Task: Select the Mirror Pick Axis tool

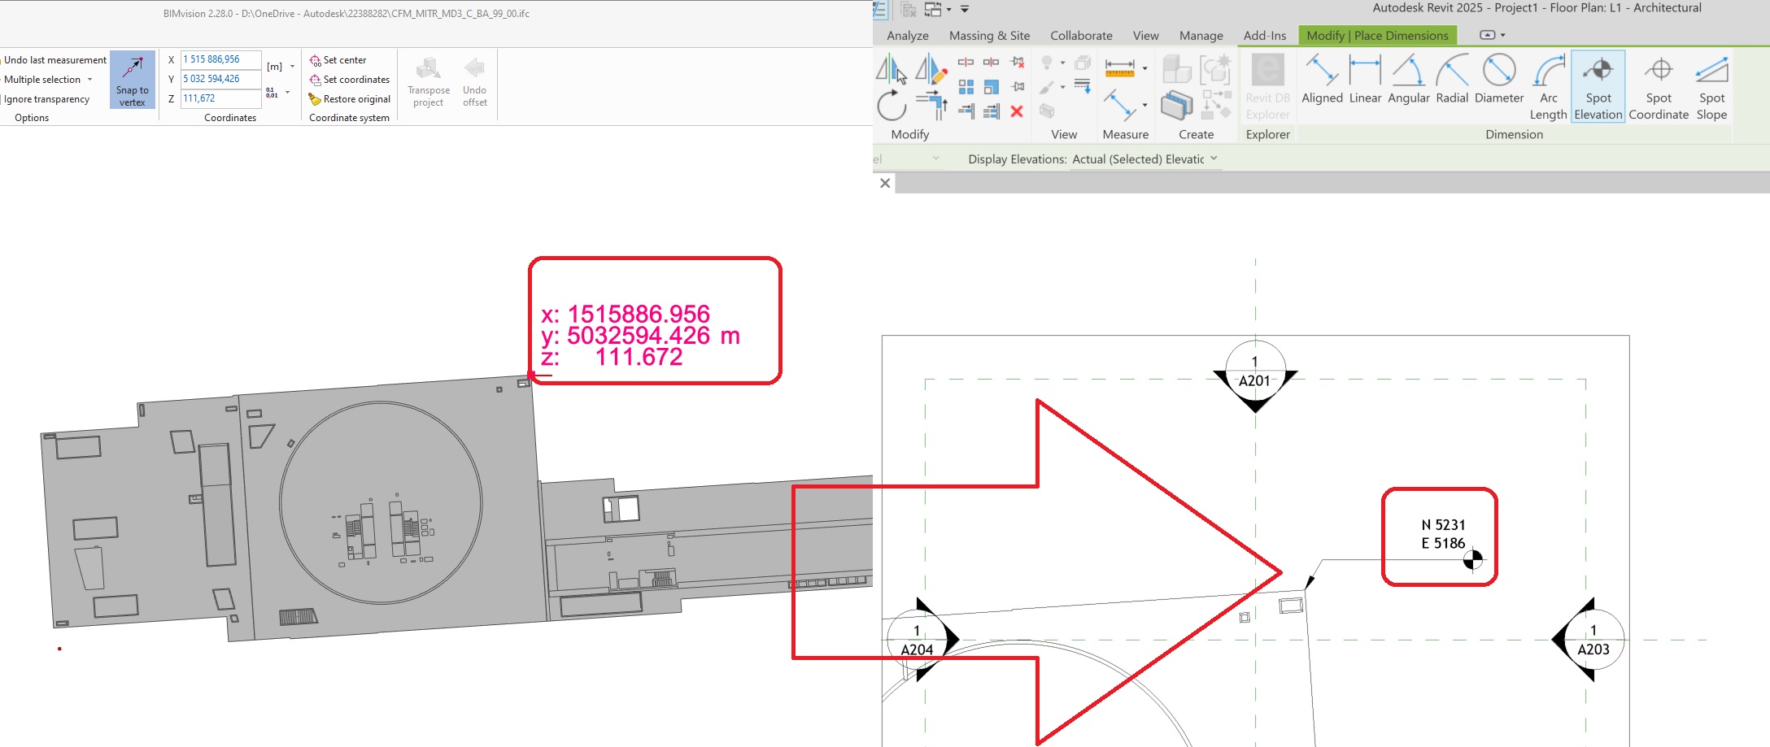Action: coord(892,69)
